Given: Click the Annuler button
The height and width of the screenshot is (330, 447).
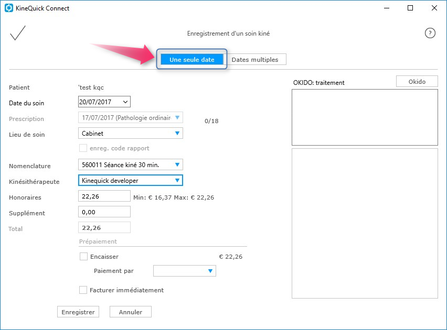Looking at the screenshot, I should click(131, 312).
